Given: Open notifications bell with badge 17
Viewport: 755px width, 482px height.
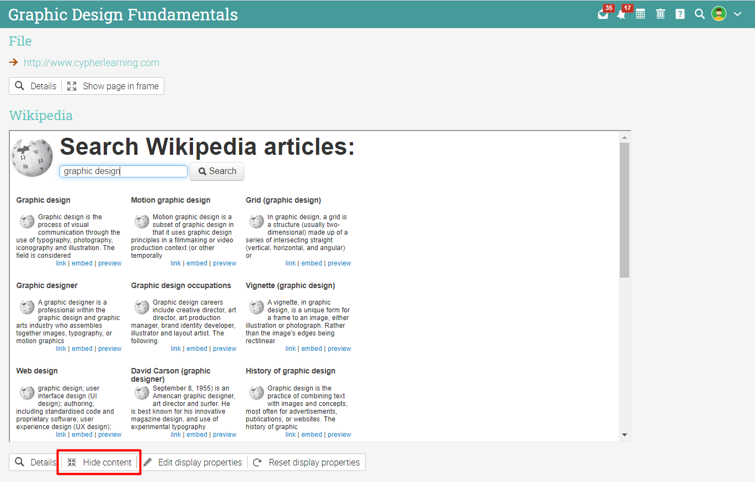Looking at the screenshot, I should (622, 14).
